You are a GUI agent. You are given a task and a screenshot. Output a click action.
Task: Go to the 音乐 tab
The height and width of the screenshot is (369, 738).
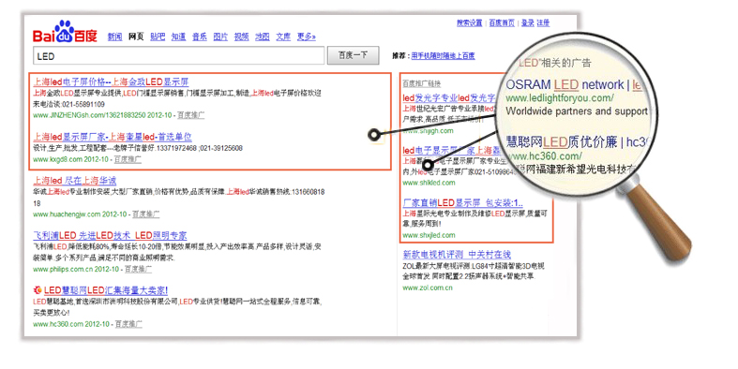tap(200, 37)
